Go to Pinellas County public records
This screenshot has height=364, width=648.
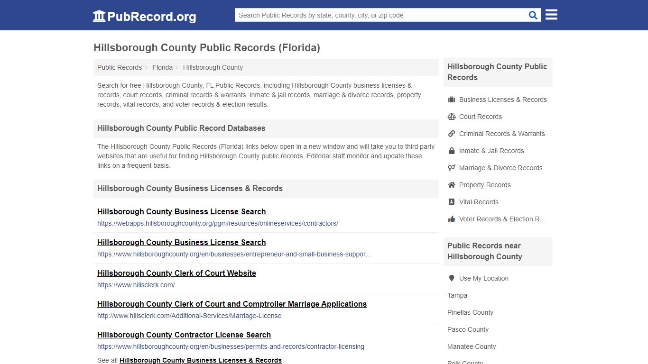pos(470,312)
